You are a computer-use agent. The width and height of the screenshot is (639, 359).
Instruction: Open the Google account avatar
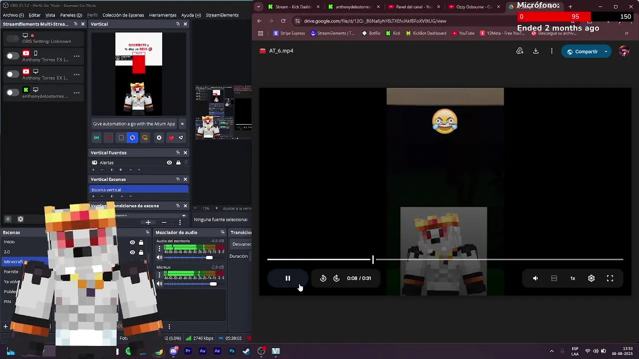point(624,51)
